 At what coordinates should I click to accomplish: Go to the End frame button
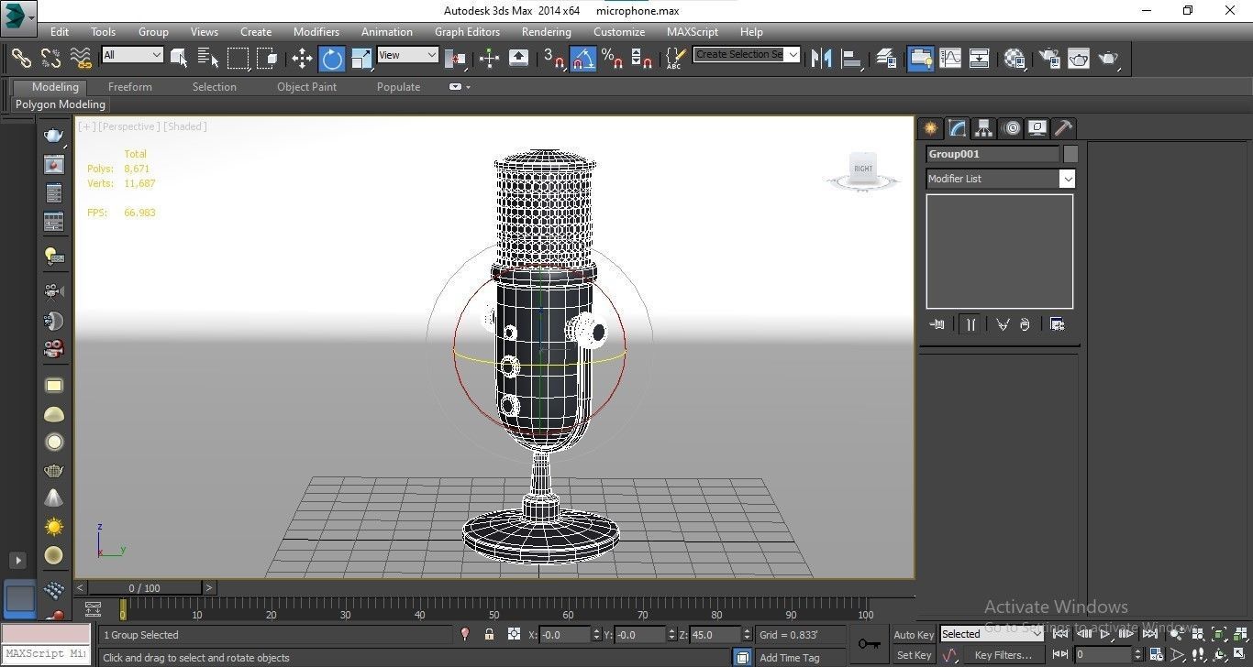[1148, 634]
